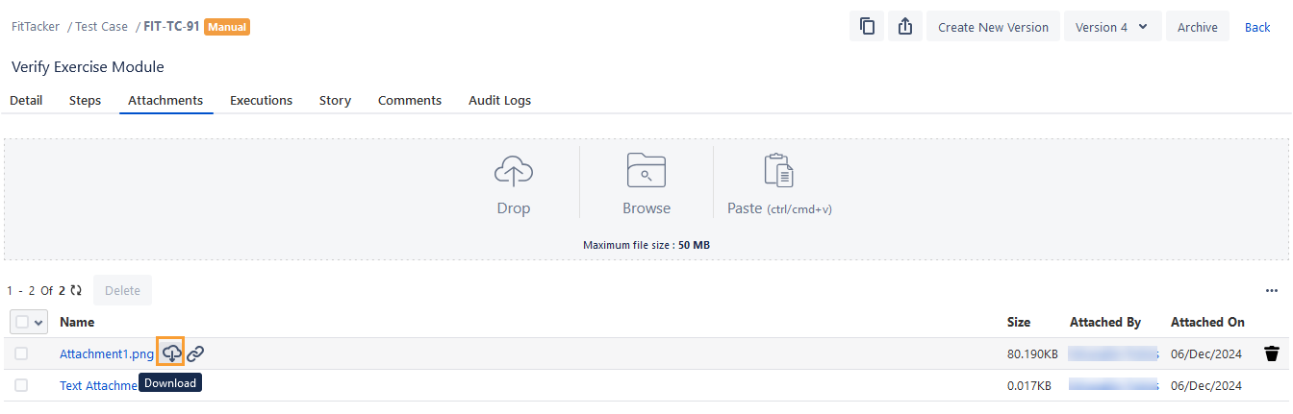Click the FIT-TC-91 test case key
This screenshot has width=1293, height=414.
tap(171, 27)
